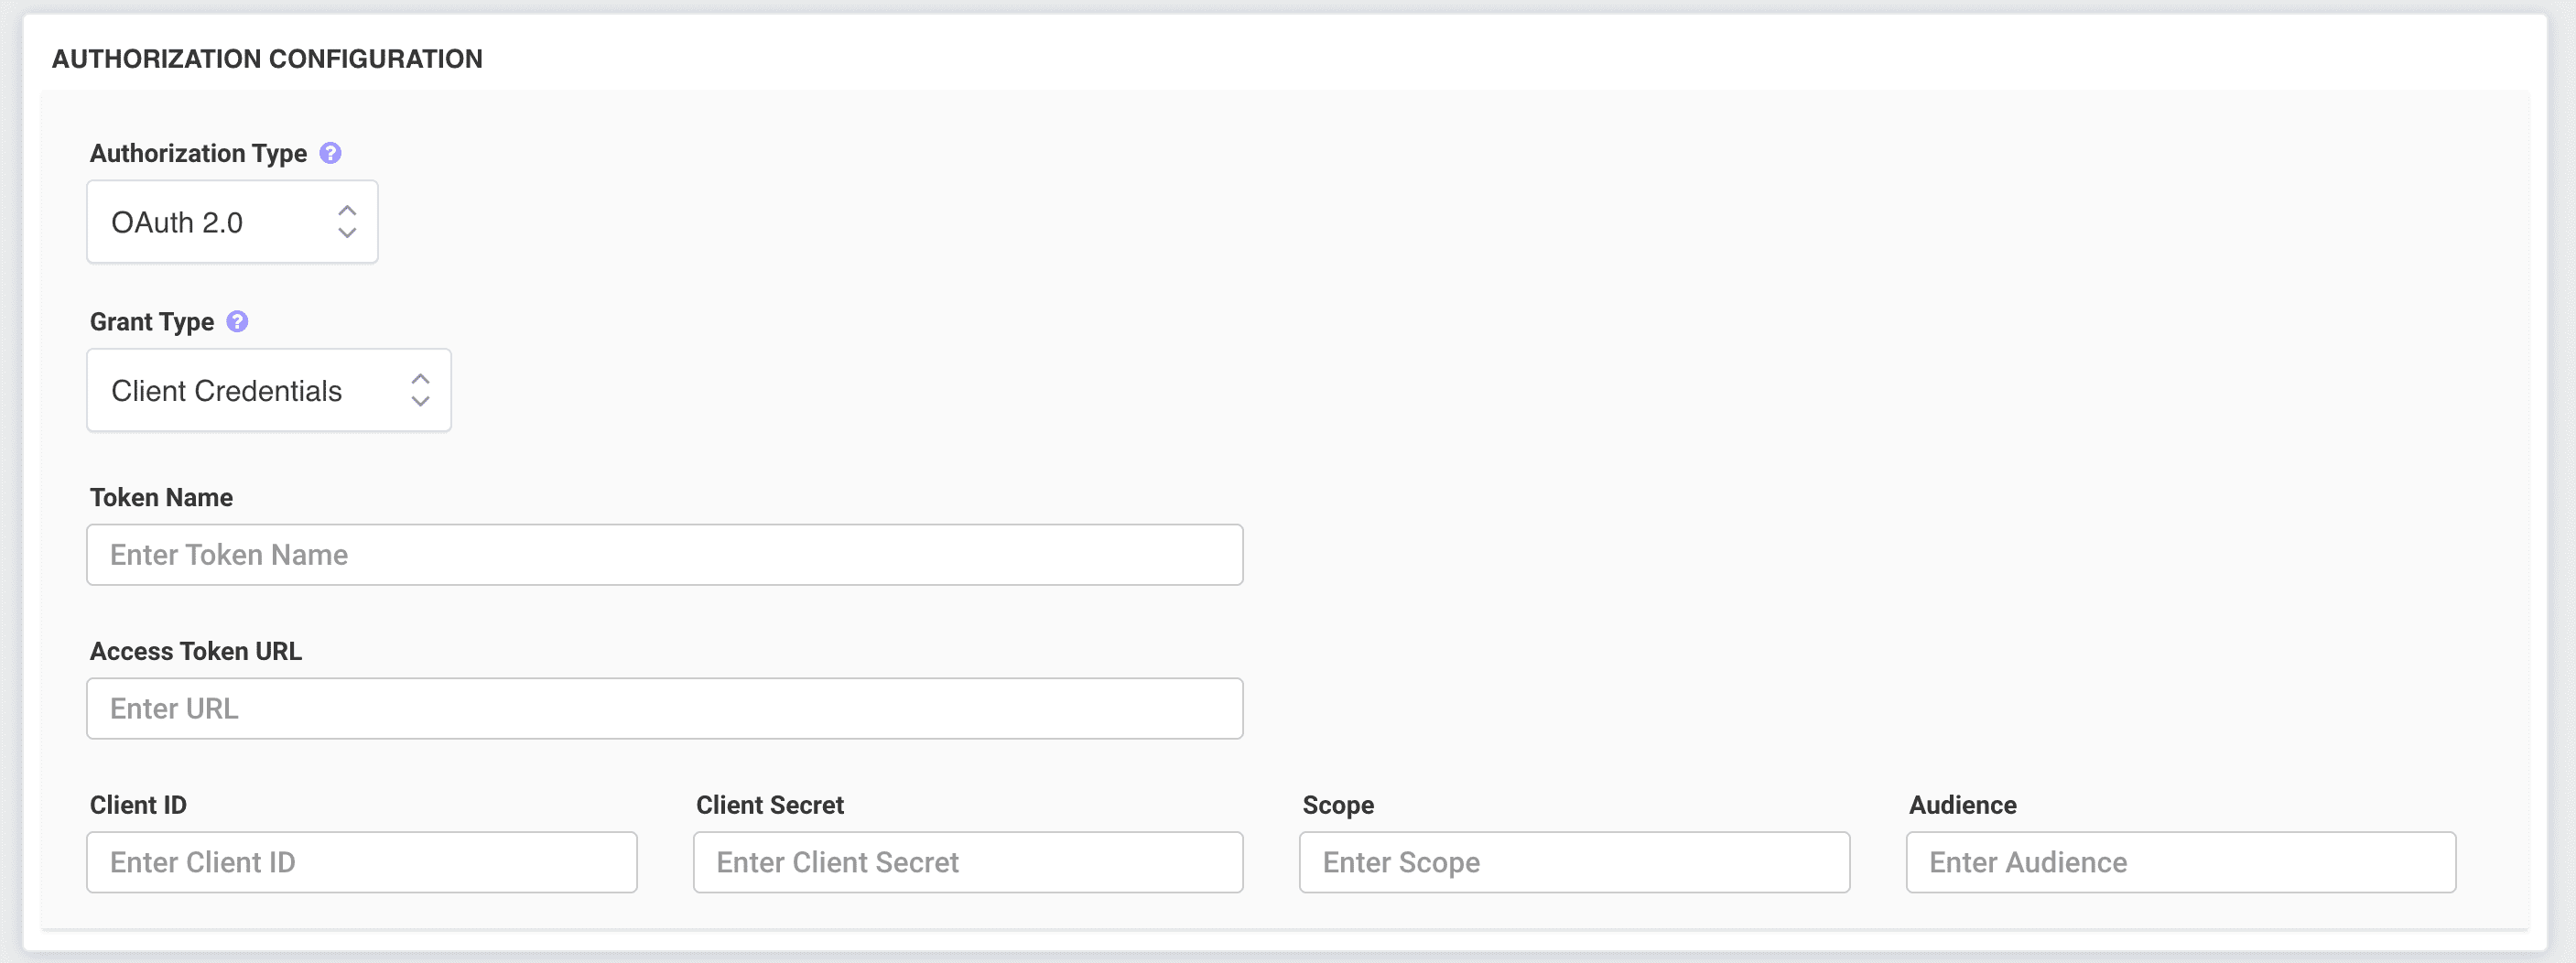Open the Grant Type dropdown showing Client Credentials
The width and height of the screenshot is (2576, 963).
coord(268,390)
